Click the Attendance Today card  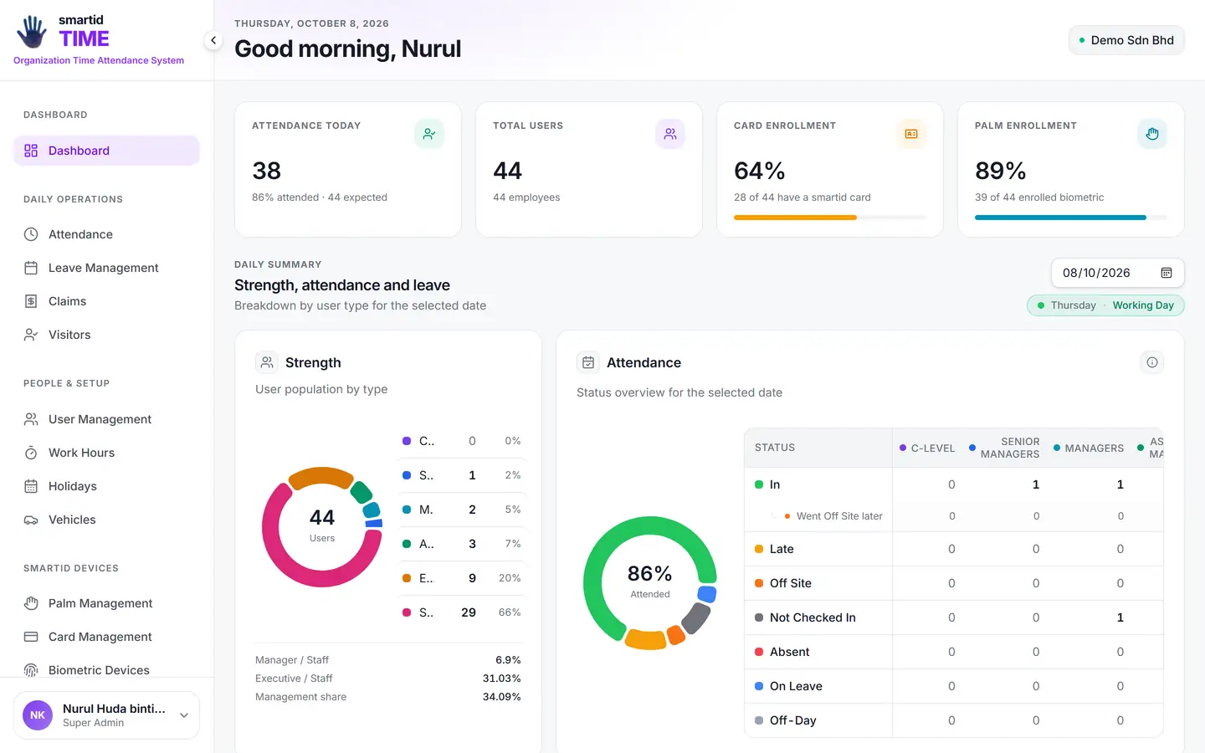coord(348,170)
